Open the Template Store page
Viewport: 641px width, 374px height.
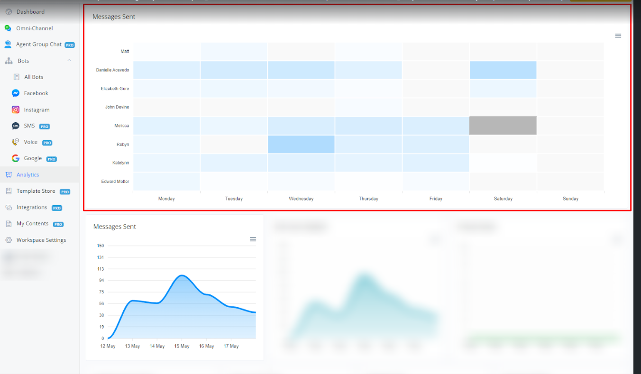(36, 191)
